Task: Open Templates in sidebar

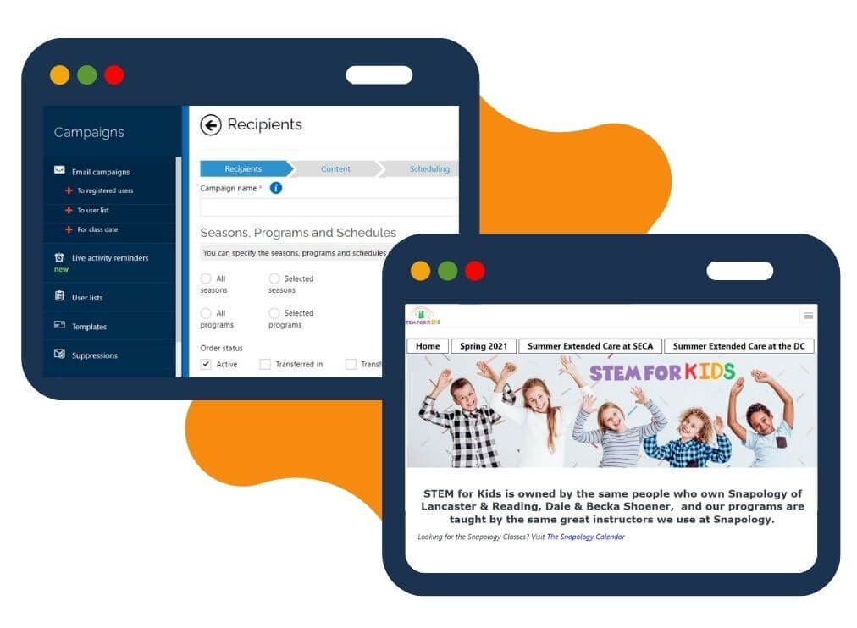Action: coord(89,327)
